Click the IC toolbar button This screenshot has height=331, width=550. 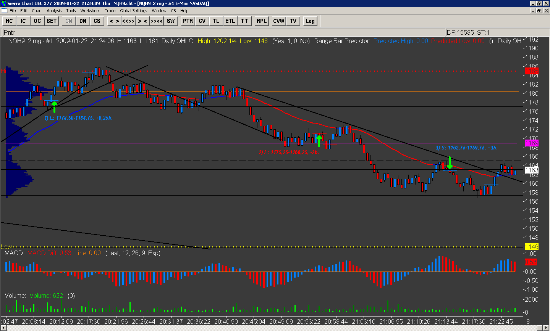click(23, 21)
